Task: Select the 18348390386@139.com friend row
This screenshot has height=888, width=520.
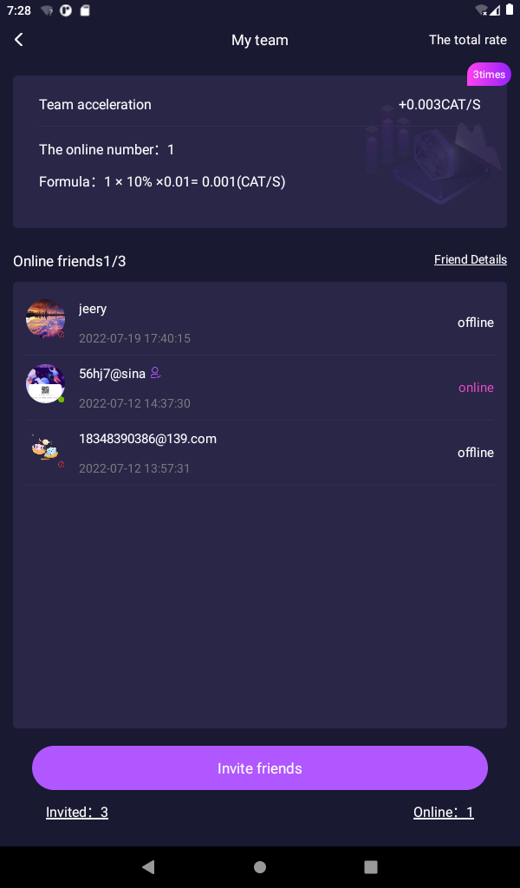Action: point(260,453)
